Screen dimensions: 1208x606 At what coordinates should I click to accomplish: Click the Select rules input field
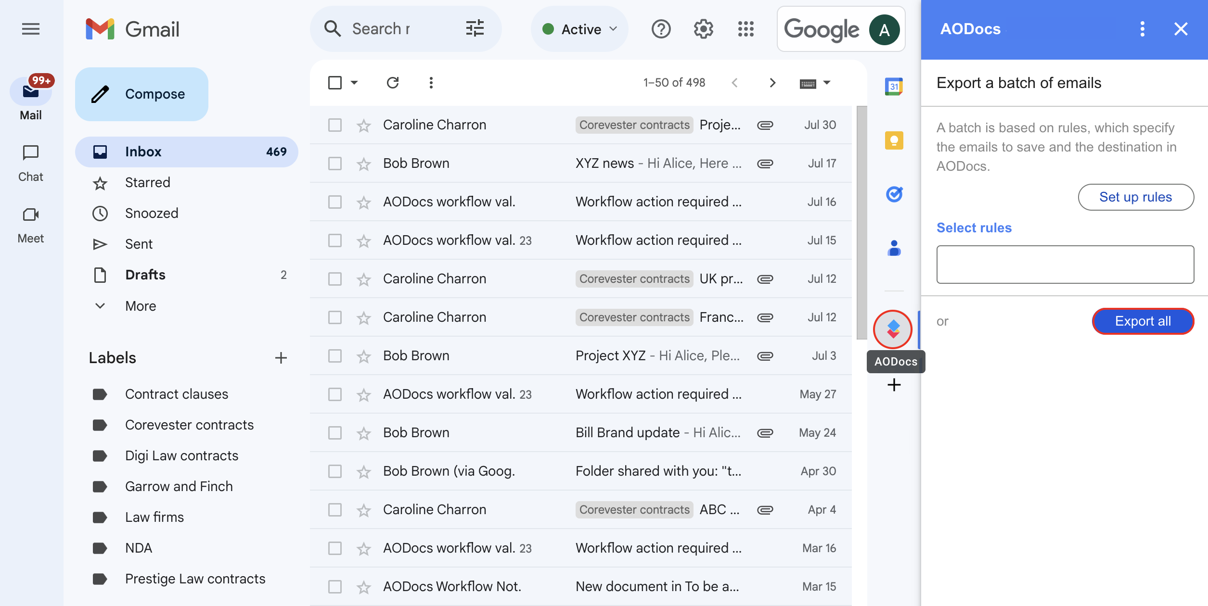[1065, 265]
